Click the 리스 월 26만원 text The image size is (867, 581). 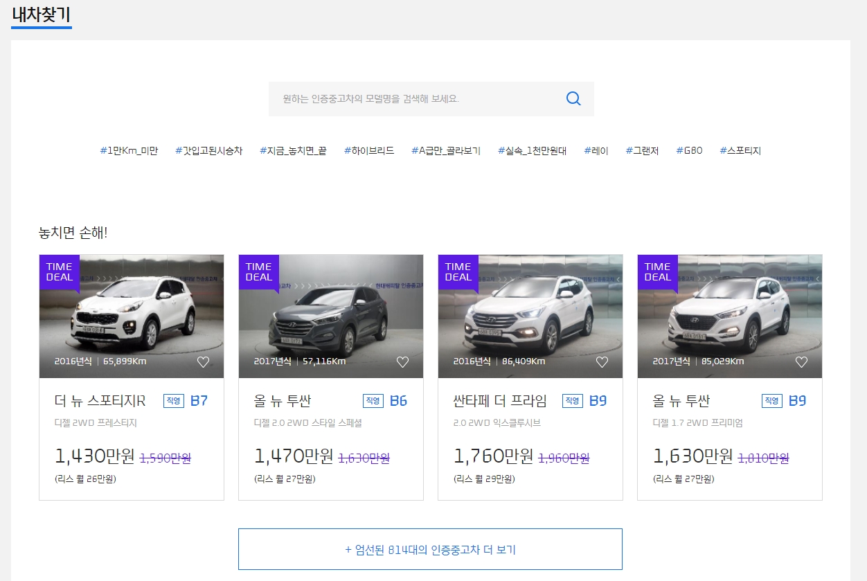tap(85, 479)
